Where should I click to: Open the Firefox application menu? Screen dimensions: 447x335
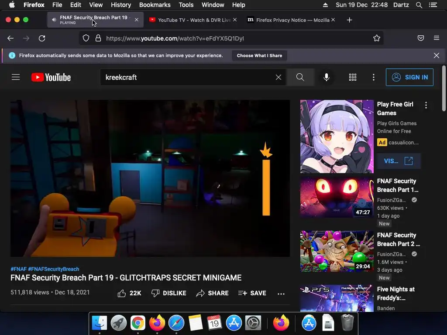(437, 38)
